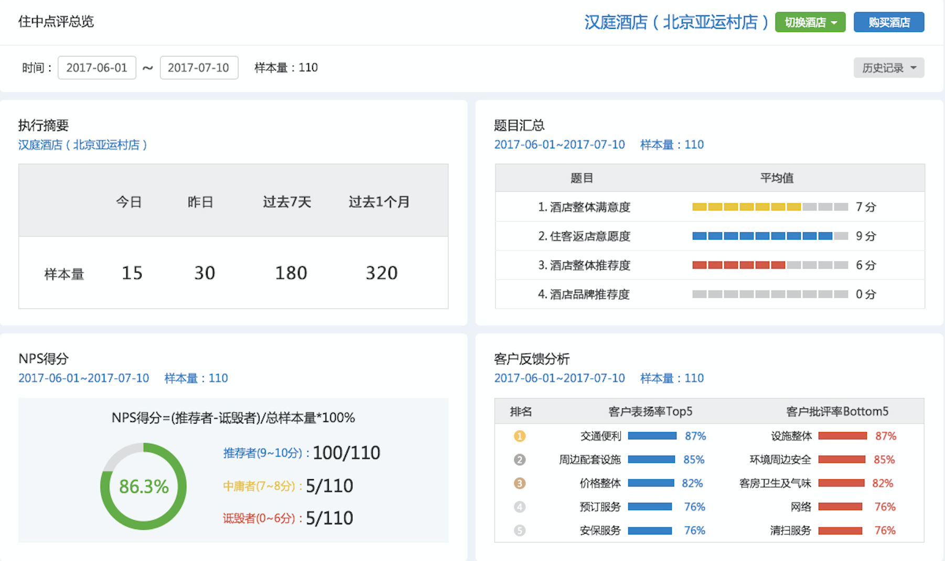Viewport: 945px width, 561px height.
Task: Click the 购买酒店 button
Action: (x=889, y=22)
